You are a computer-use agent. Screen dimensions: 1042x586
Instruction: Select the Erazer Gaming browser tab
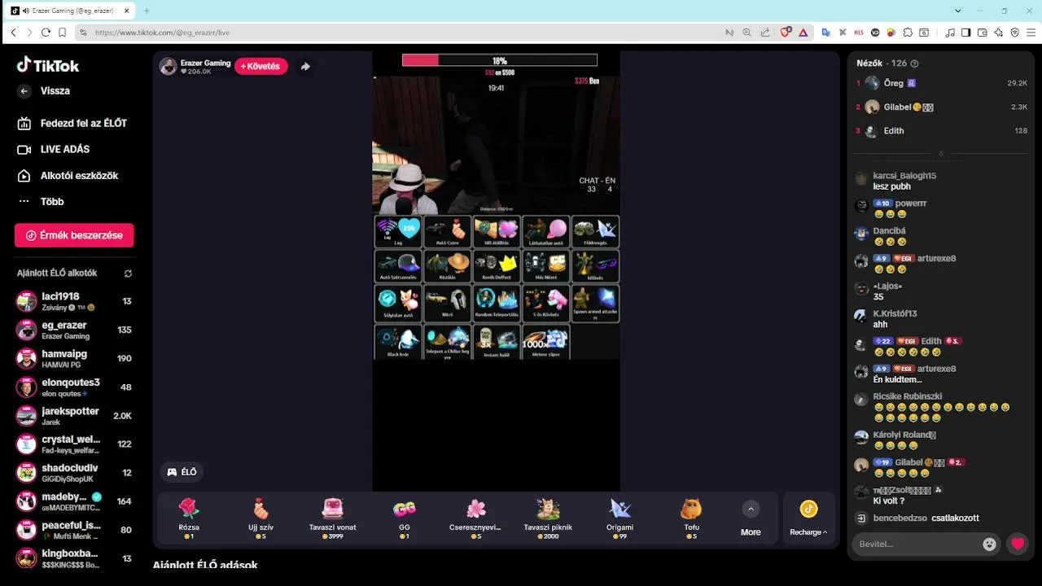(x=70, y=11)
